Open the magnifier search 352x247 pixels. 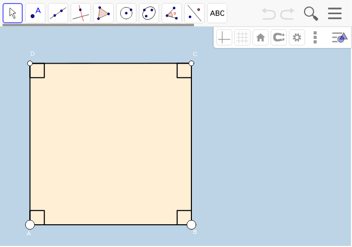[311, 14]
